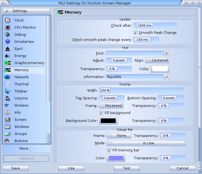Image resolution: width=202 pixels, height=174 pixels.
Task: Click the key icon on the Settings header
Action: [7, 11]
